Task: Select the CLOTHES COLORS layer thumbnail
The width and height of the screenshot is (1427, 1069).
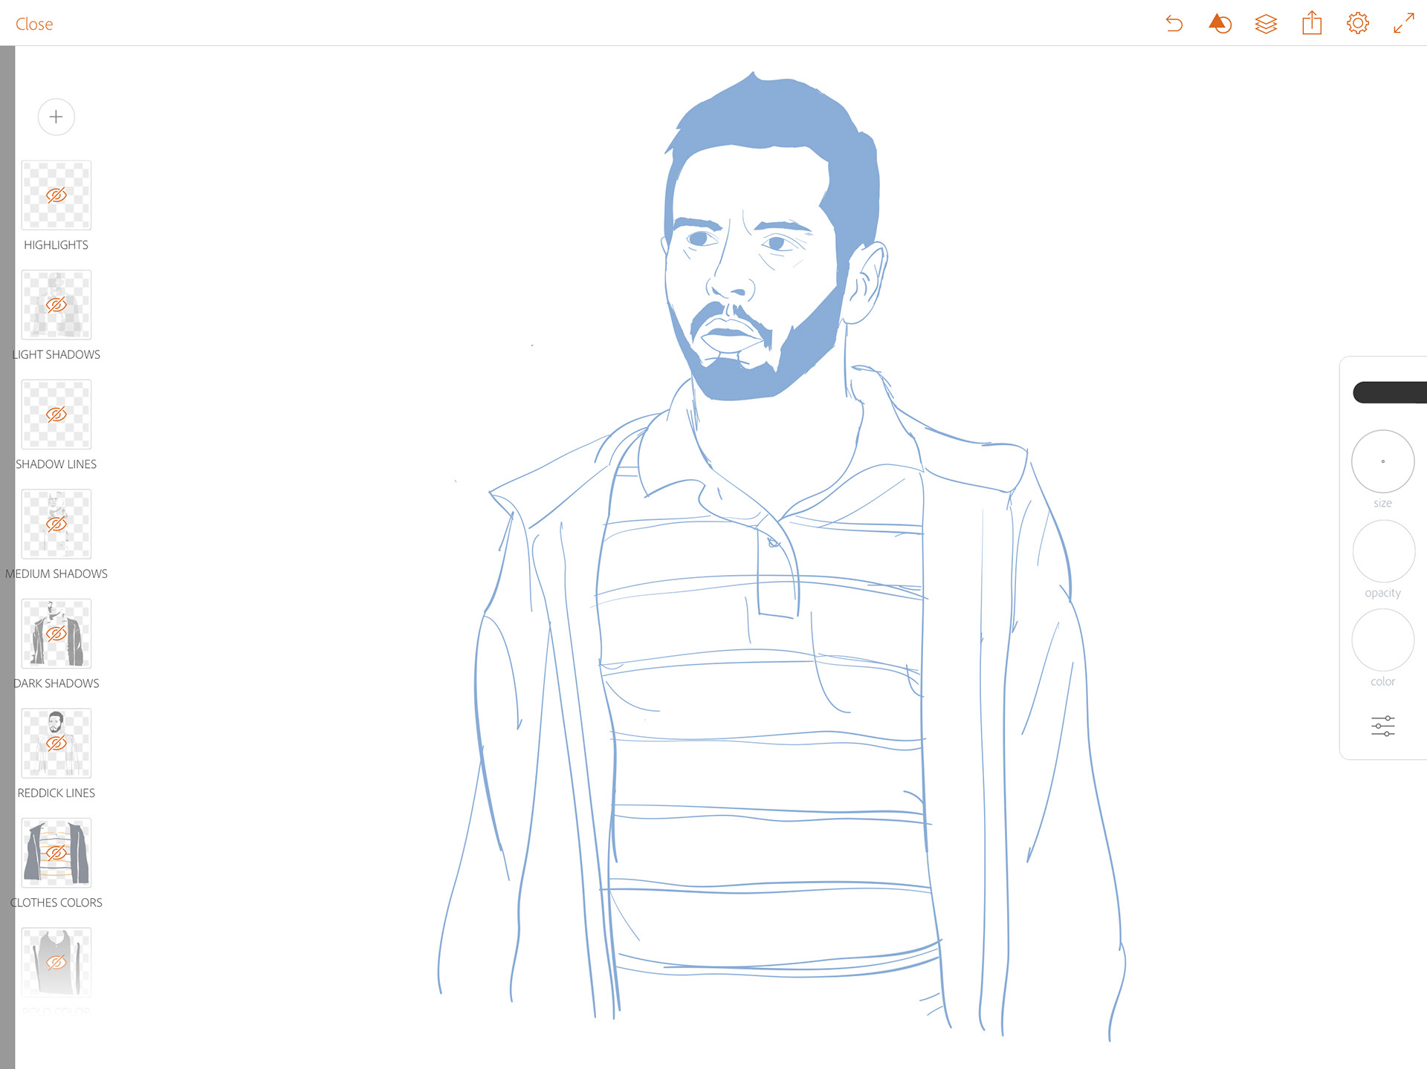Action: 56,853
